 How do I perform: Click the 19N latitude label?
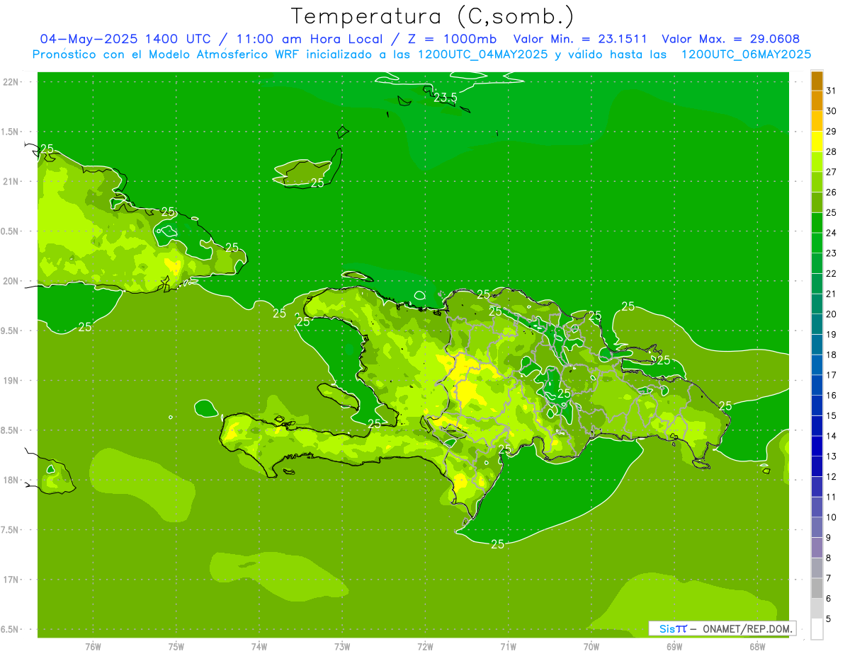pyautogui.click(x=12, y=381)
